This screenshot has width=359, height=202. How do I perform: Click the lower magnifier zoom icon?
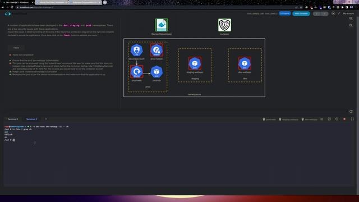click(x=351, y=25)
